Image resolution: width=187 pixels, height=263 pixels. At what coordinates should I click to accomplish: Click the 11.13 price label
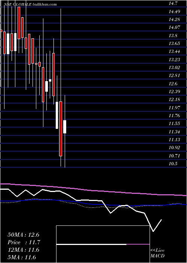pyautogui.click(x=174, y=139)
